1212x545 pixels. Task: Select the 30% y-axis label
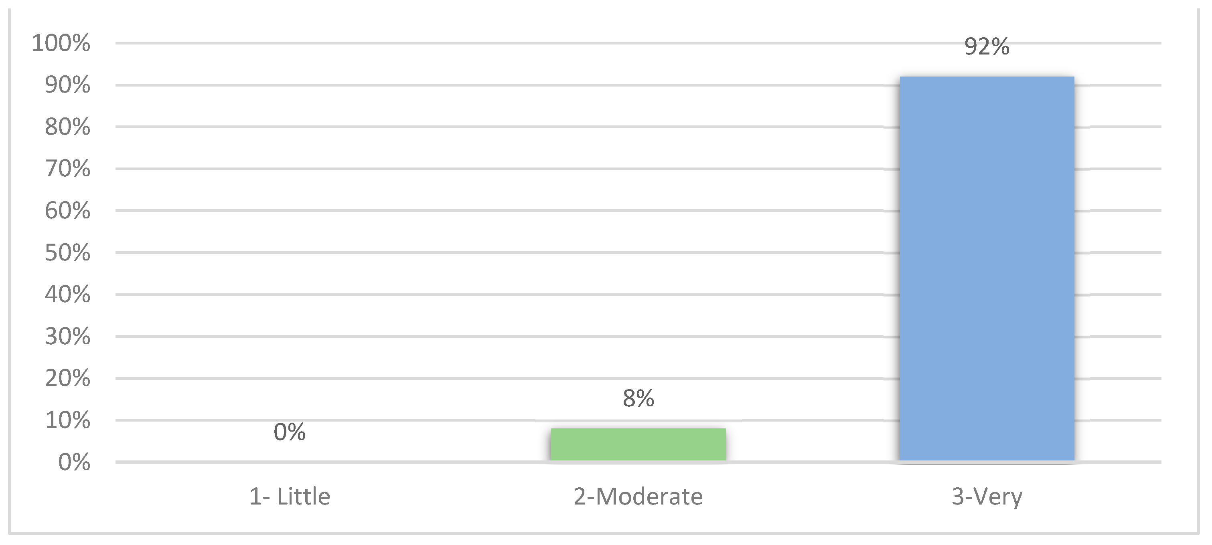point(67,336)
